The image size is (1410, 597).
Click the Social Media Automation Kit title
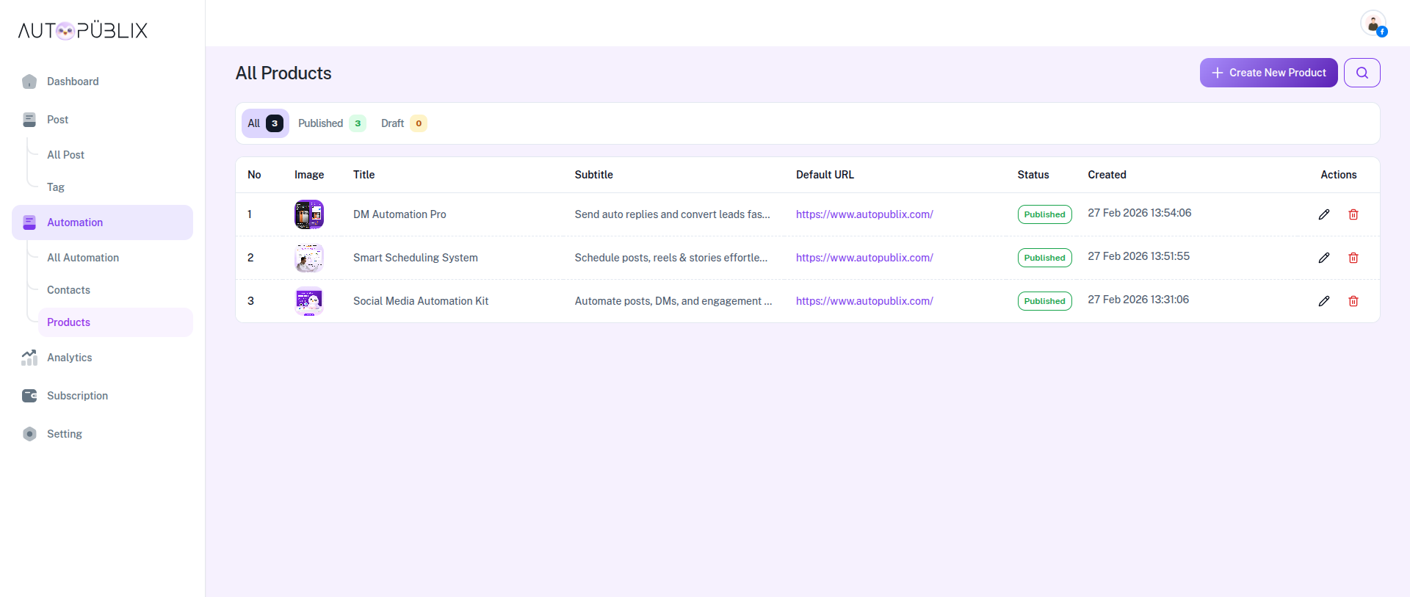421,301
